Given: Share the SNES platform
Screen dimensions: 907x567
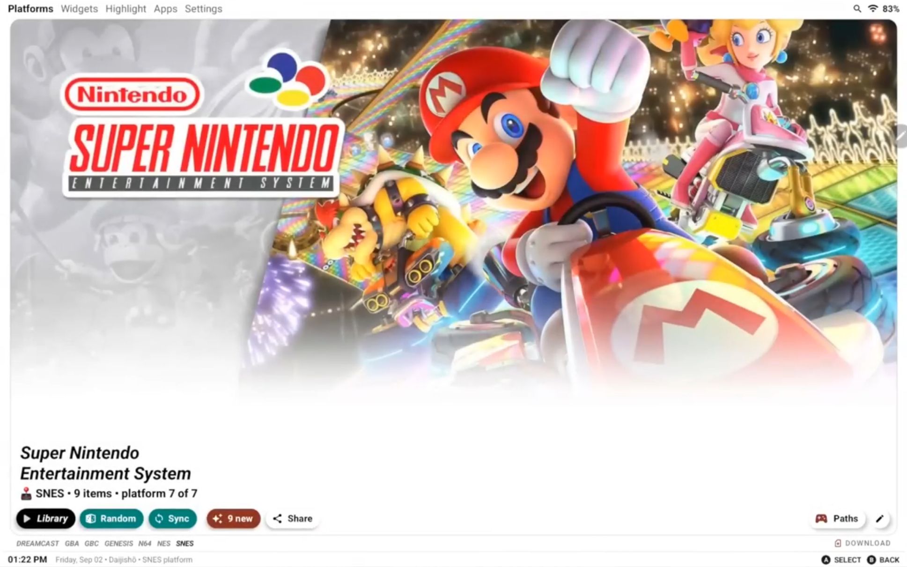Looking at the screenshot, I should (x=293, y=518).
